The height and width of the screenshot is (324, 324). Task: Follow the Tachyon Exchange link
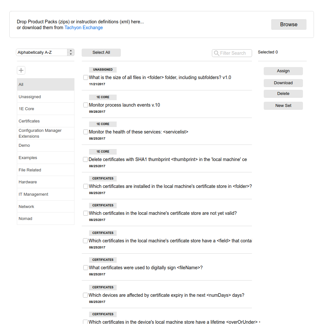pyautogui.click(x=84, y=28)
